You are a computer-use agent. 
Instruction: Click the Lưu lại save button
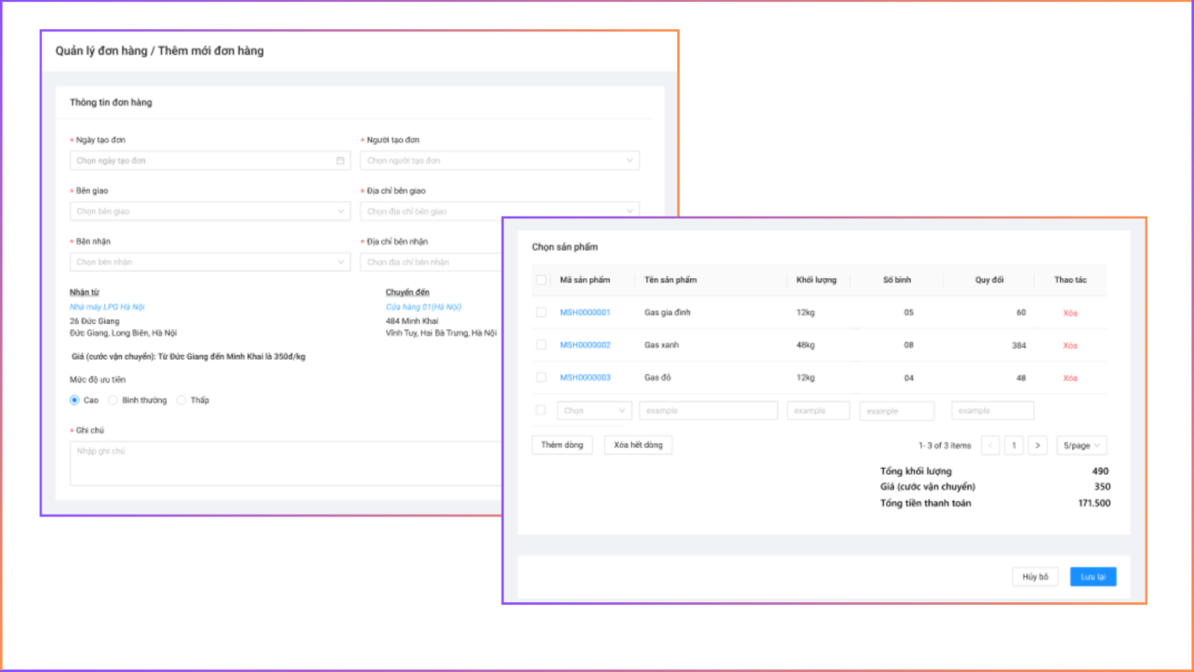pos(1093,576)
